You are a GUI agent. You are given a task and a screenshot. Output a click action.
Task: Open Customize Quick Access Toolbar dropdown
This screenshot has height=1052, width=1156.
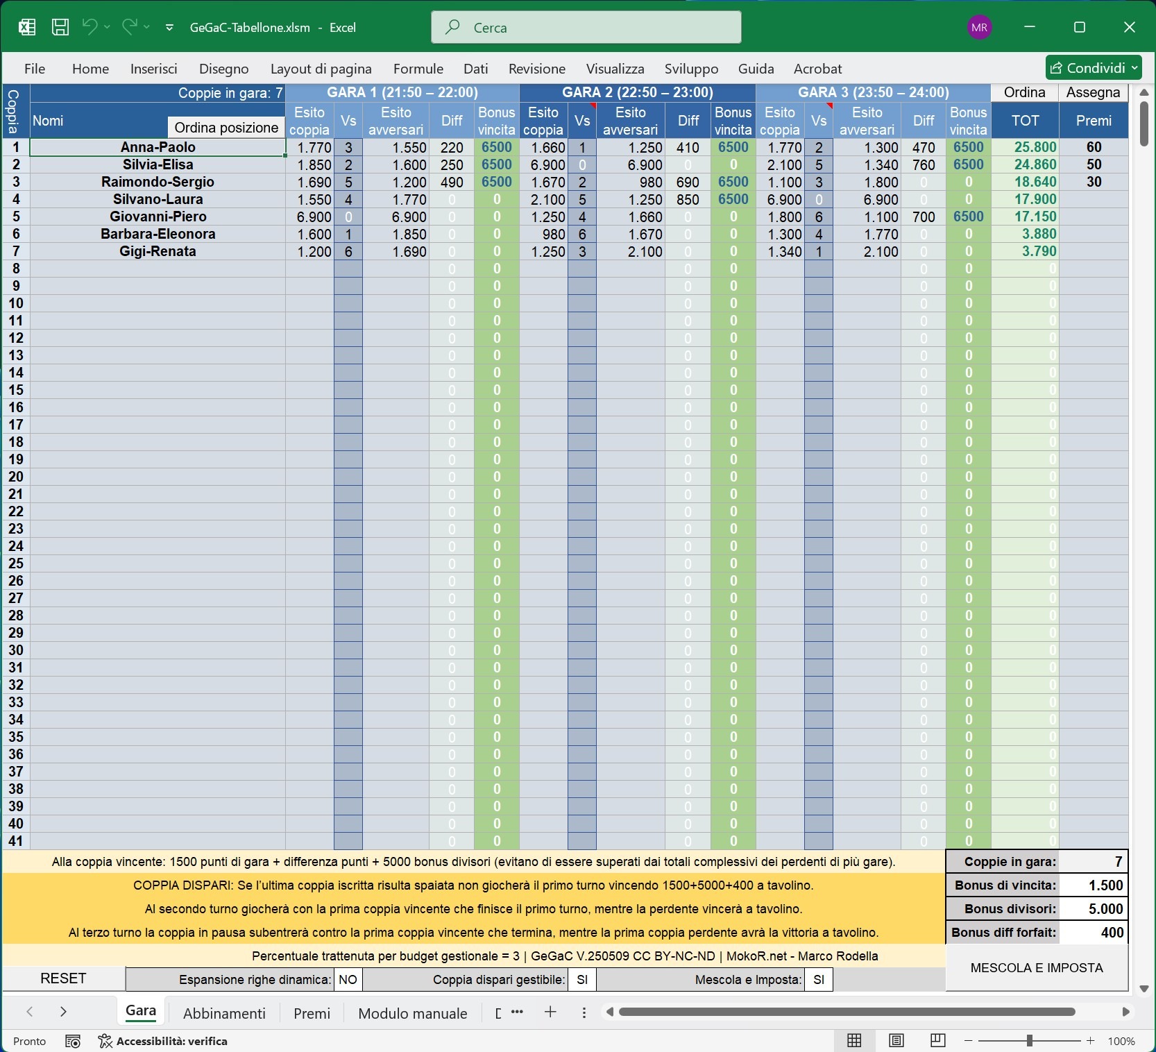pos(169,28)
